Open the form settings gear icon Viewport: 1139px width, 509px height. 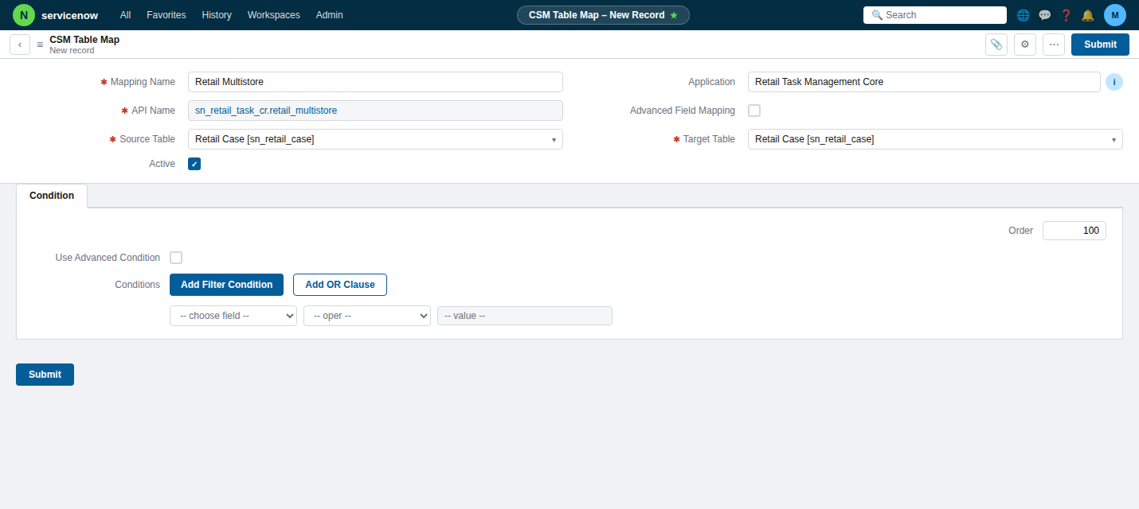1025,45
